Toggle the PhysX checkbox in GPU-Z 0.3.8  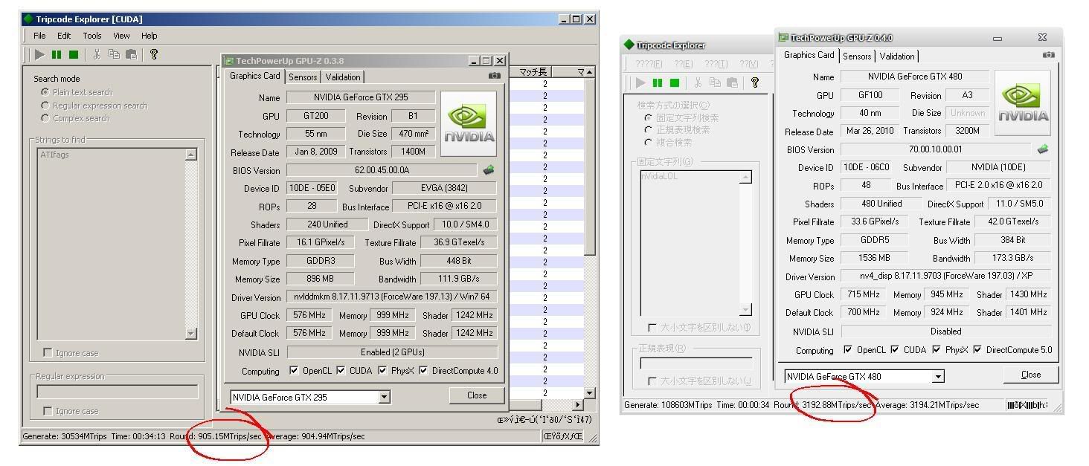pos(382,371)
